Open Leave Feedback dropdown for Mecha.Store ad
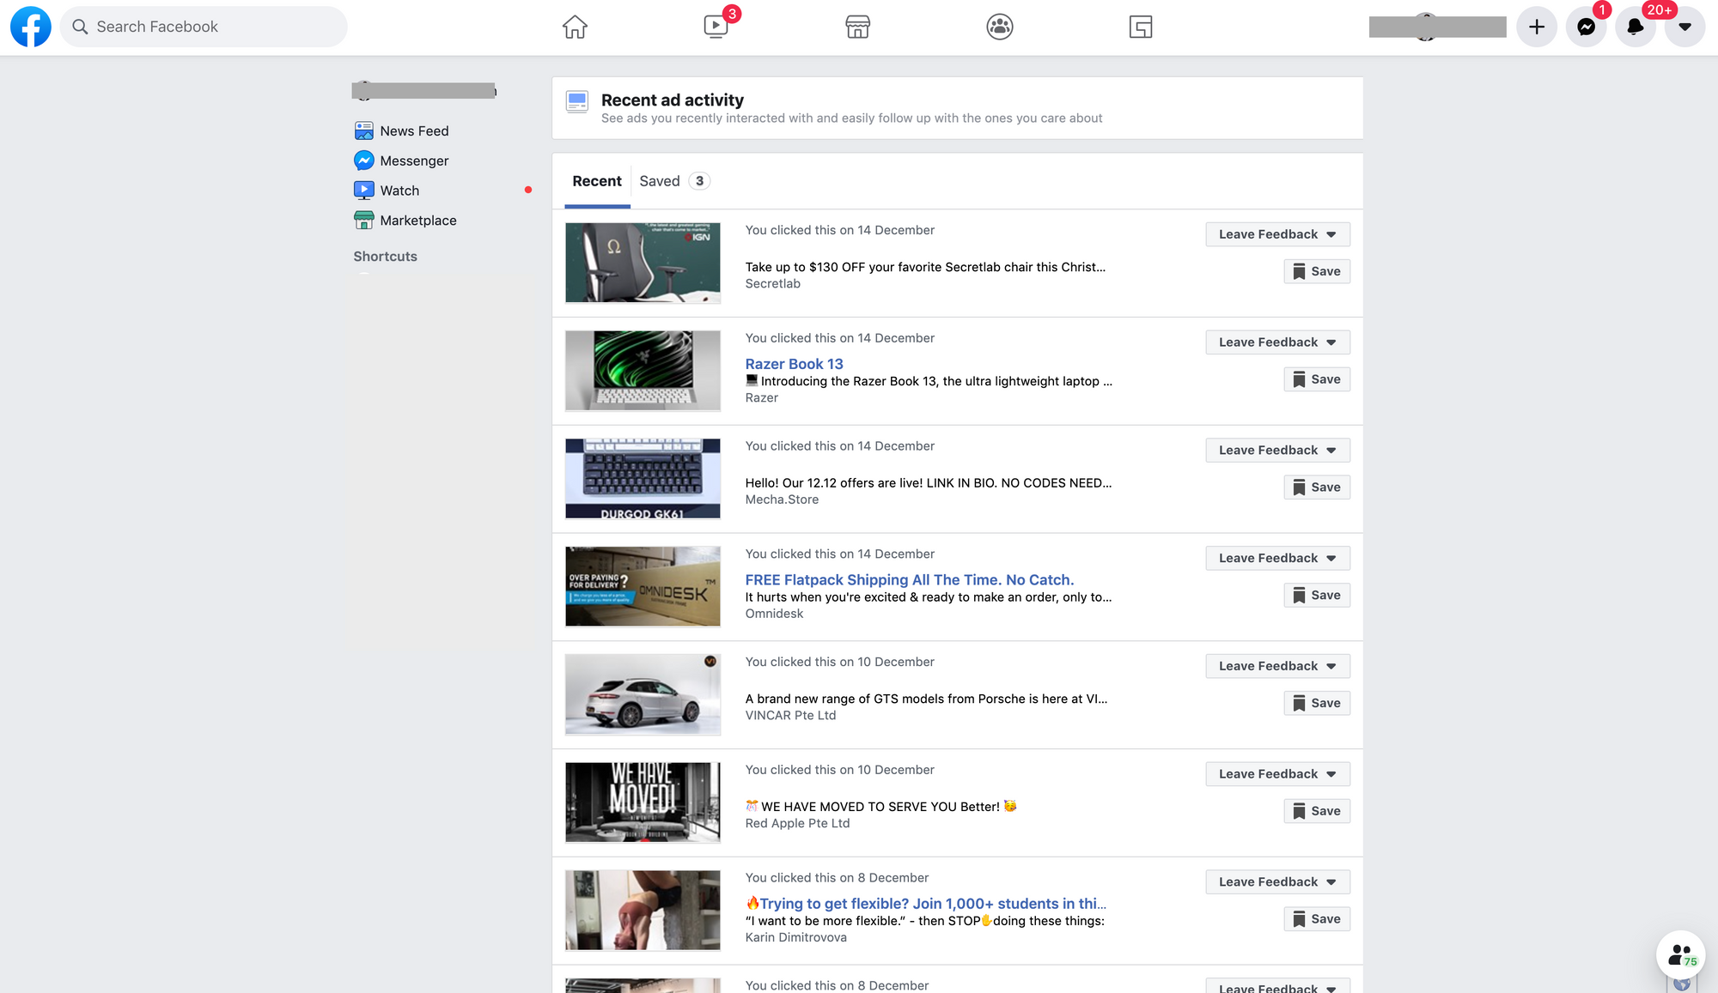Viewport: 1718px width, 993px height. (x=1277, y=451)
